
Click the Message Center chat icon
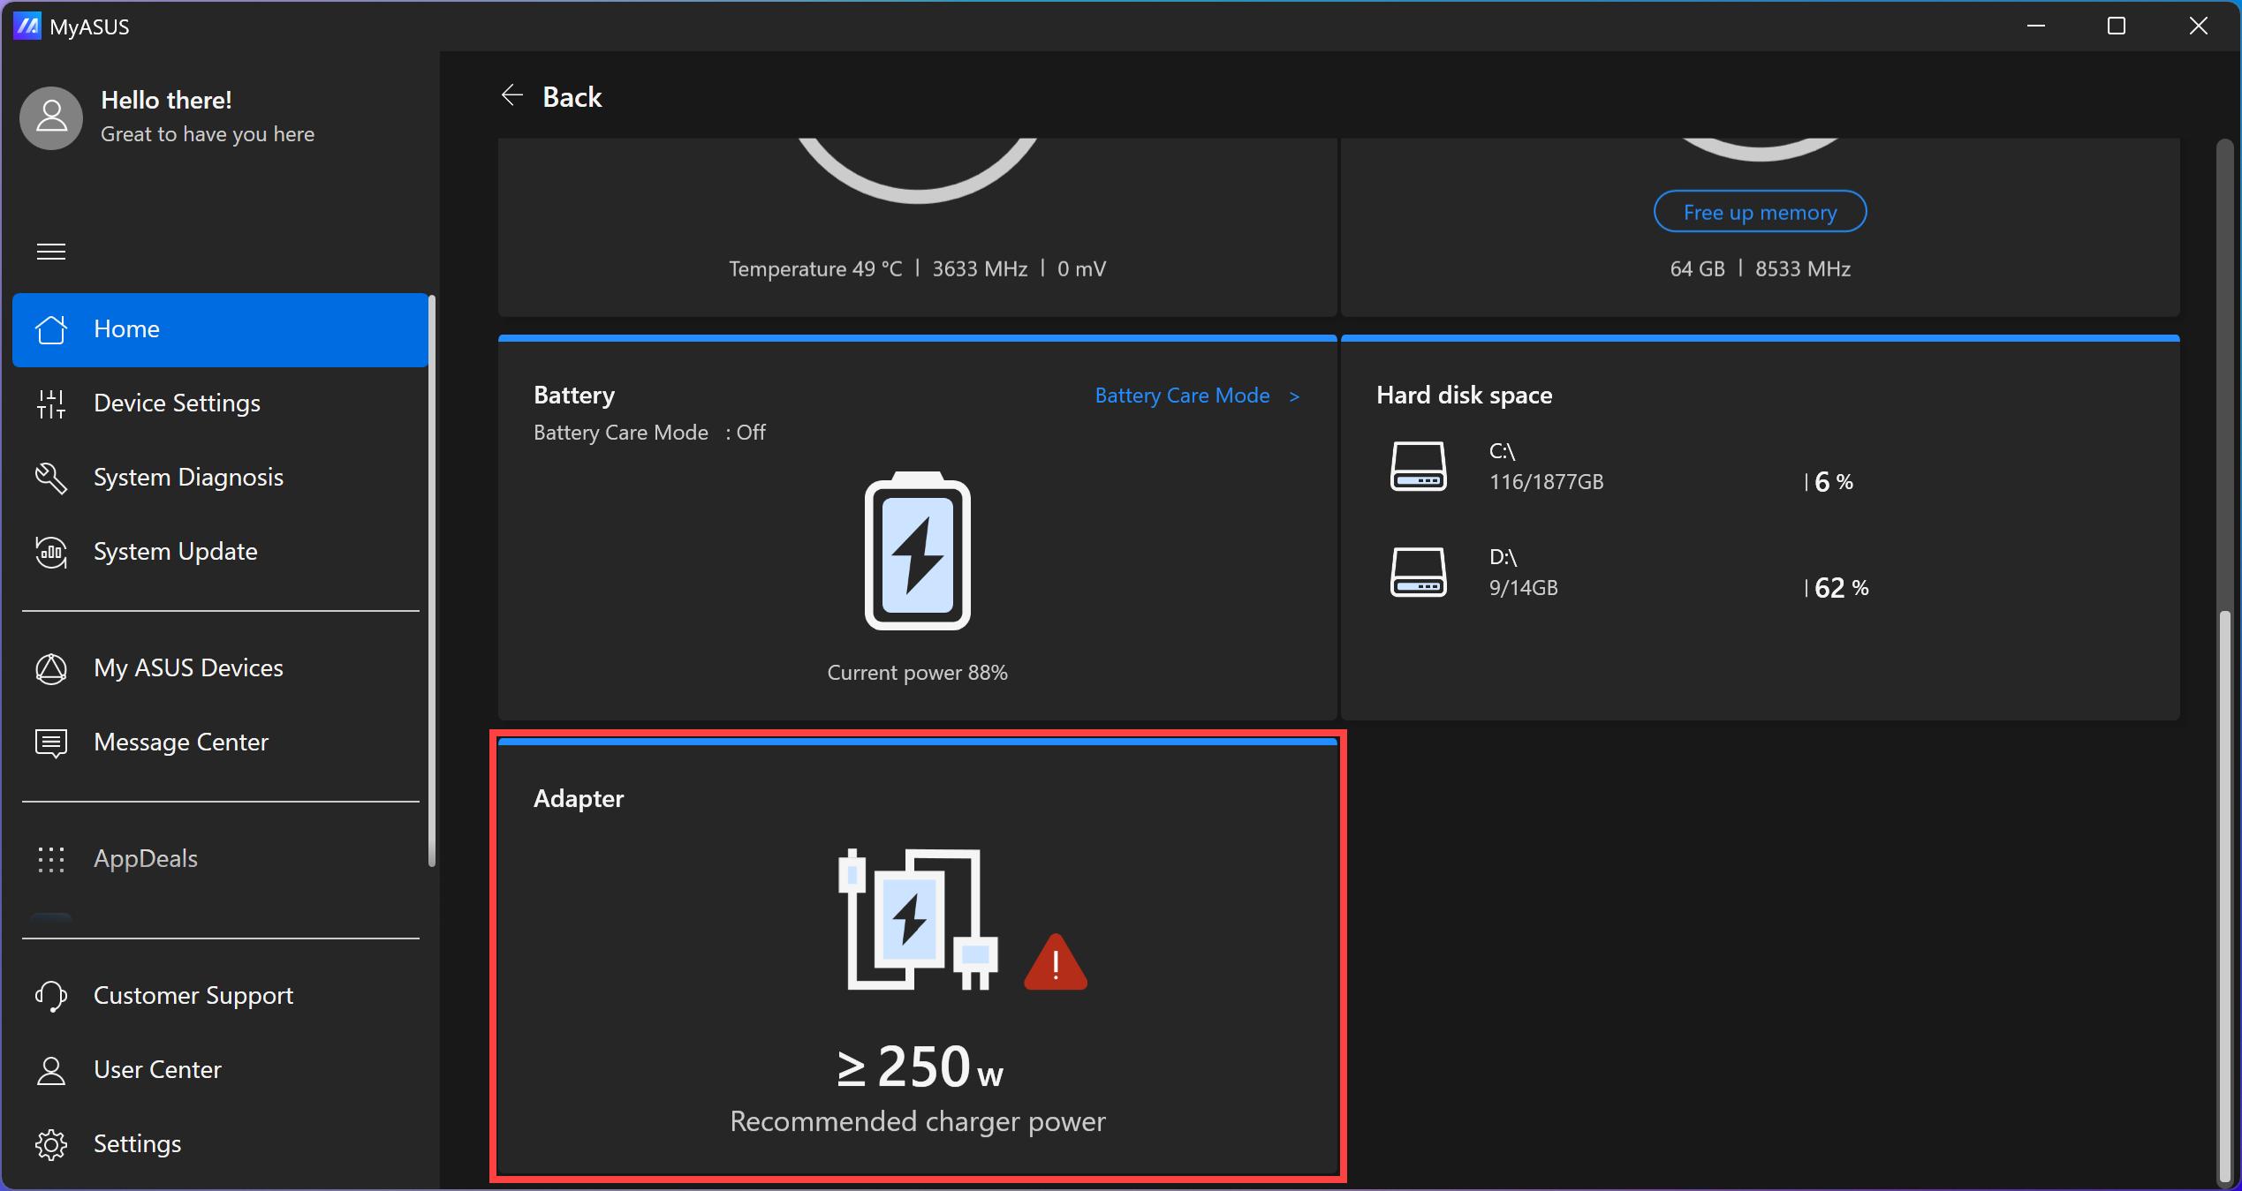(51, 742)
